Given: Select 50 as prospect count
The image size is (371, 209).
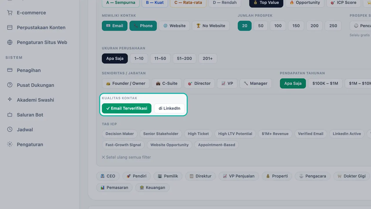Looking at the screenshot, I should pos(261,26).
